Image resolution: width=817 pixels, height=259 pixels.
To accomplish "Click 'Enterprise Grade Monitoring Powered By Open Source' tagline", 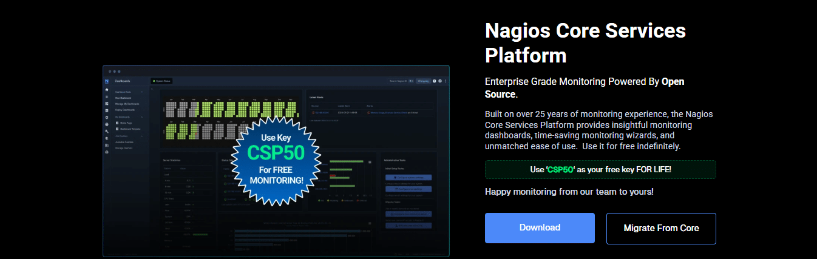I will [x=585, y=88].
